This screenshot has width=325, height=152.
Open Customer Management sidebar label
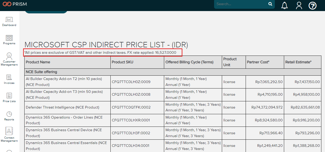coord(9,63)
